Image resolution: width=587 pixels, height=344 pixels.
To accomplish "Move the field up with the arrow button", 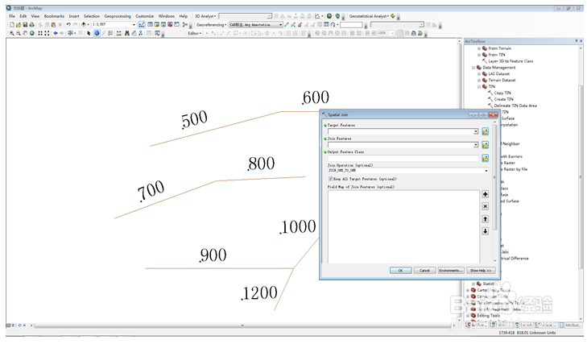I will point(486,219).
